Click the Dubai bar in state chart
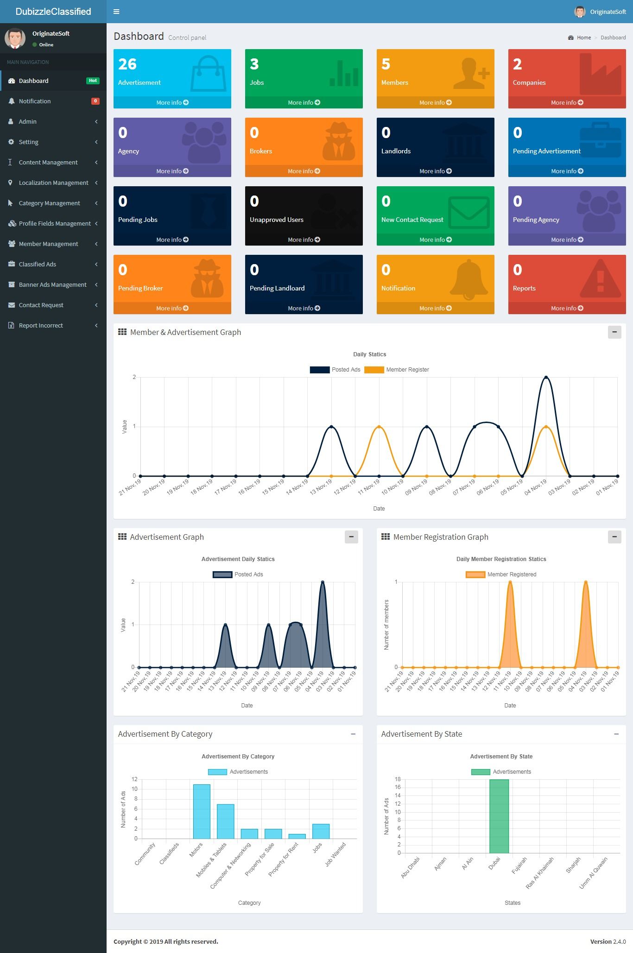The width and height of the screenshot is (633, 953). click(499, 816)
